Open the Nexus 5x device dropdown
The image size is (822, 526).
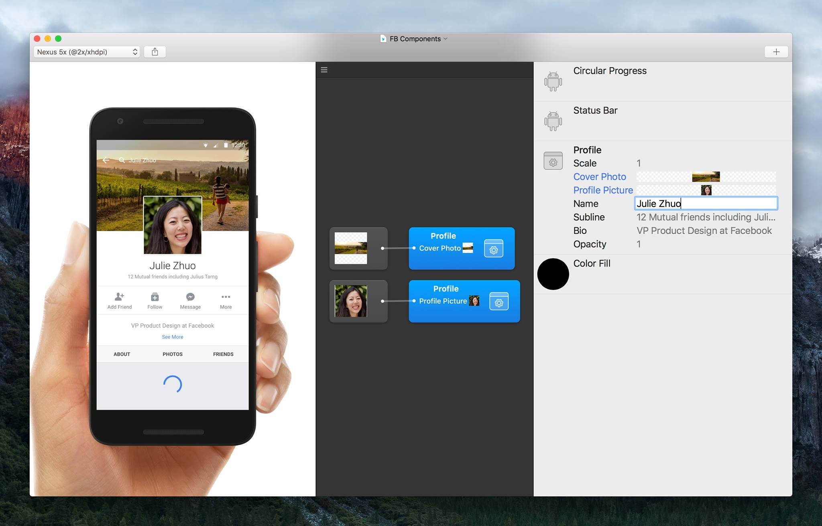87,52
